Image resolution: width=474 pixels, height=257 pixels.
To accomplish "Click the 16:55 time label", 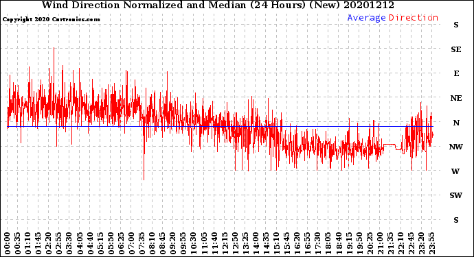I will coord(308,243).
